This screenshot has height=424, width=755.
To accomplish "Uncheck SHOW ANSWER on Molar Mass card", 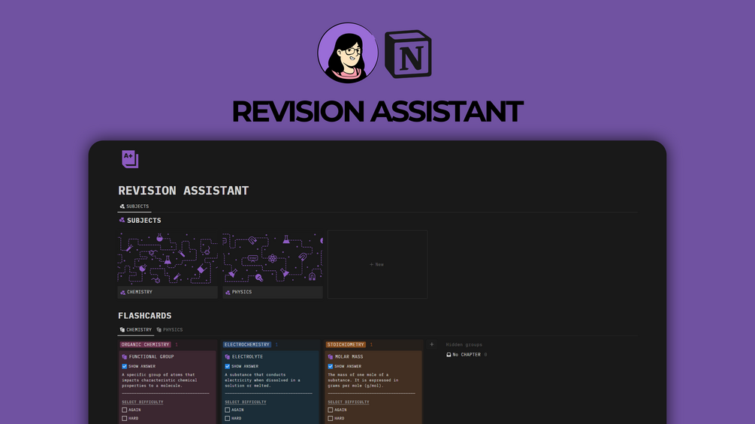I will pos(331,366).
